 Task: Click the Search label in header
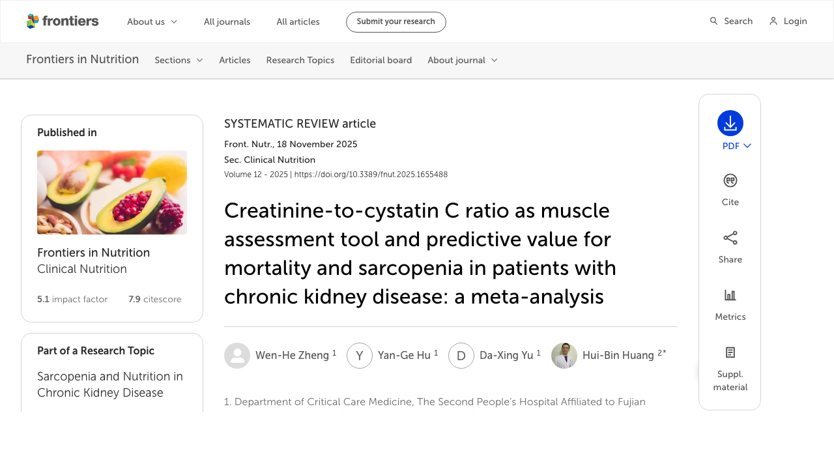(x=738, y=21)
